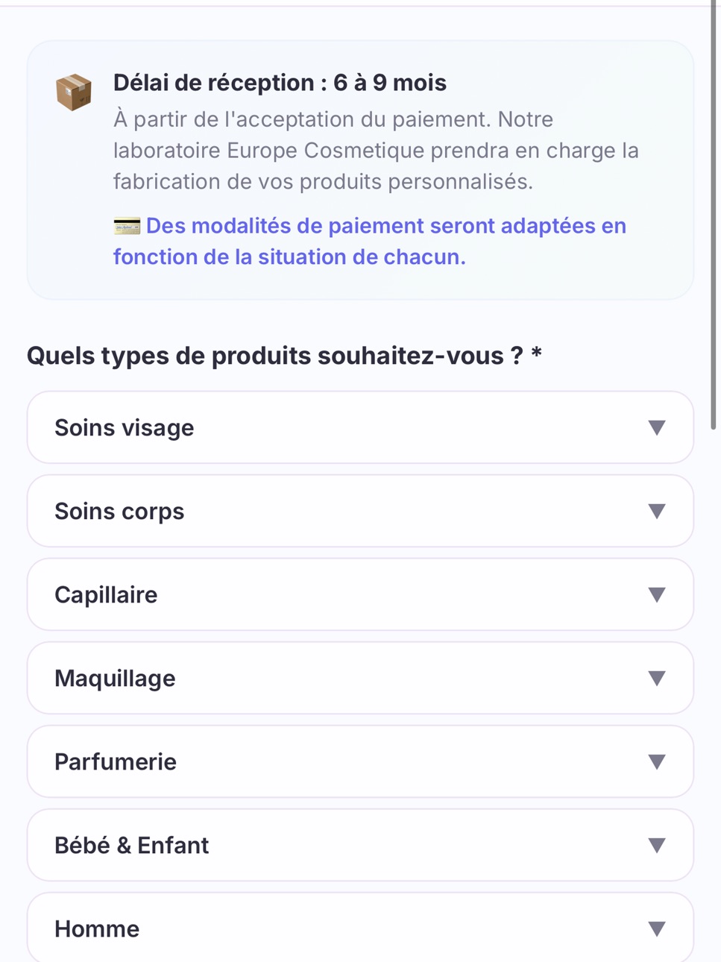
Task: Expand the Maquillage product list
Action: tap(360, 678)
